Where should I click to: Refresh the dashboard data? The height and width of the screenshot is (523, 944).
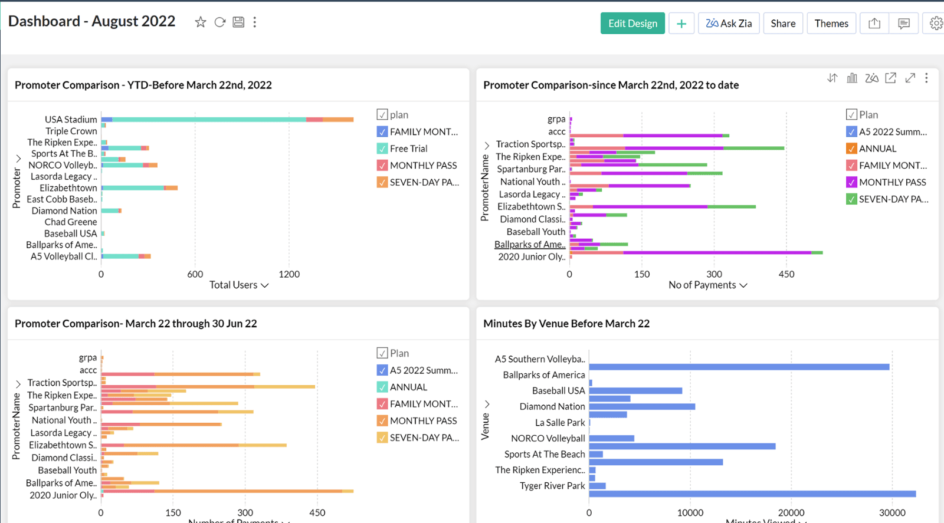[x=219, y=22]
